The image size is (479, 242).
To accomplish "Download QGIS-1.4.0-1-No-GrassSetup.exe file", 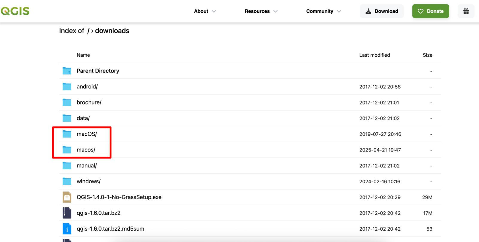I will 119,197.
